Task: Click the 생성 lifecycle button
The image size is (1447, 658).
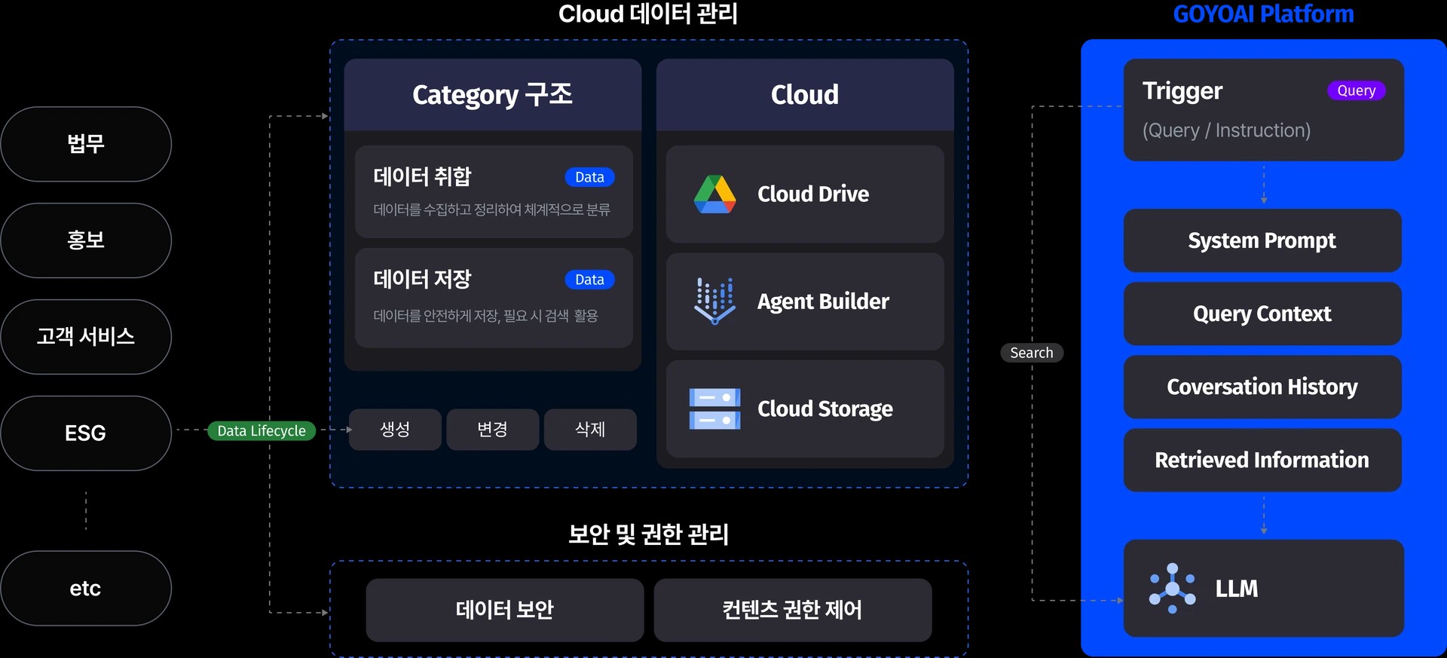Action: coord(395,430)
